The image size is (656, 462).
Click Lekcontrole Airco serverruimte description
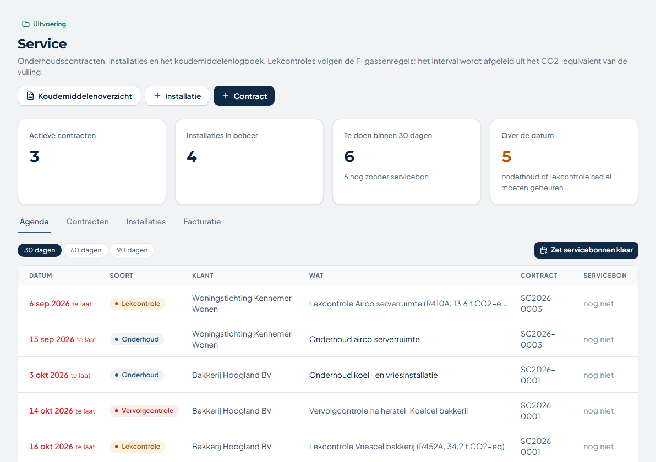[x=408, y=304]
